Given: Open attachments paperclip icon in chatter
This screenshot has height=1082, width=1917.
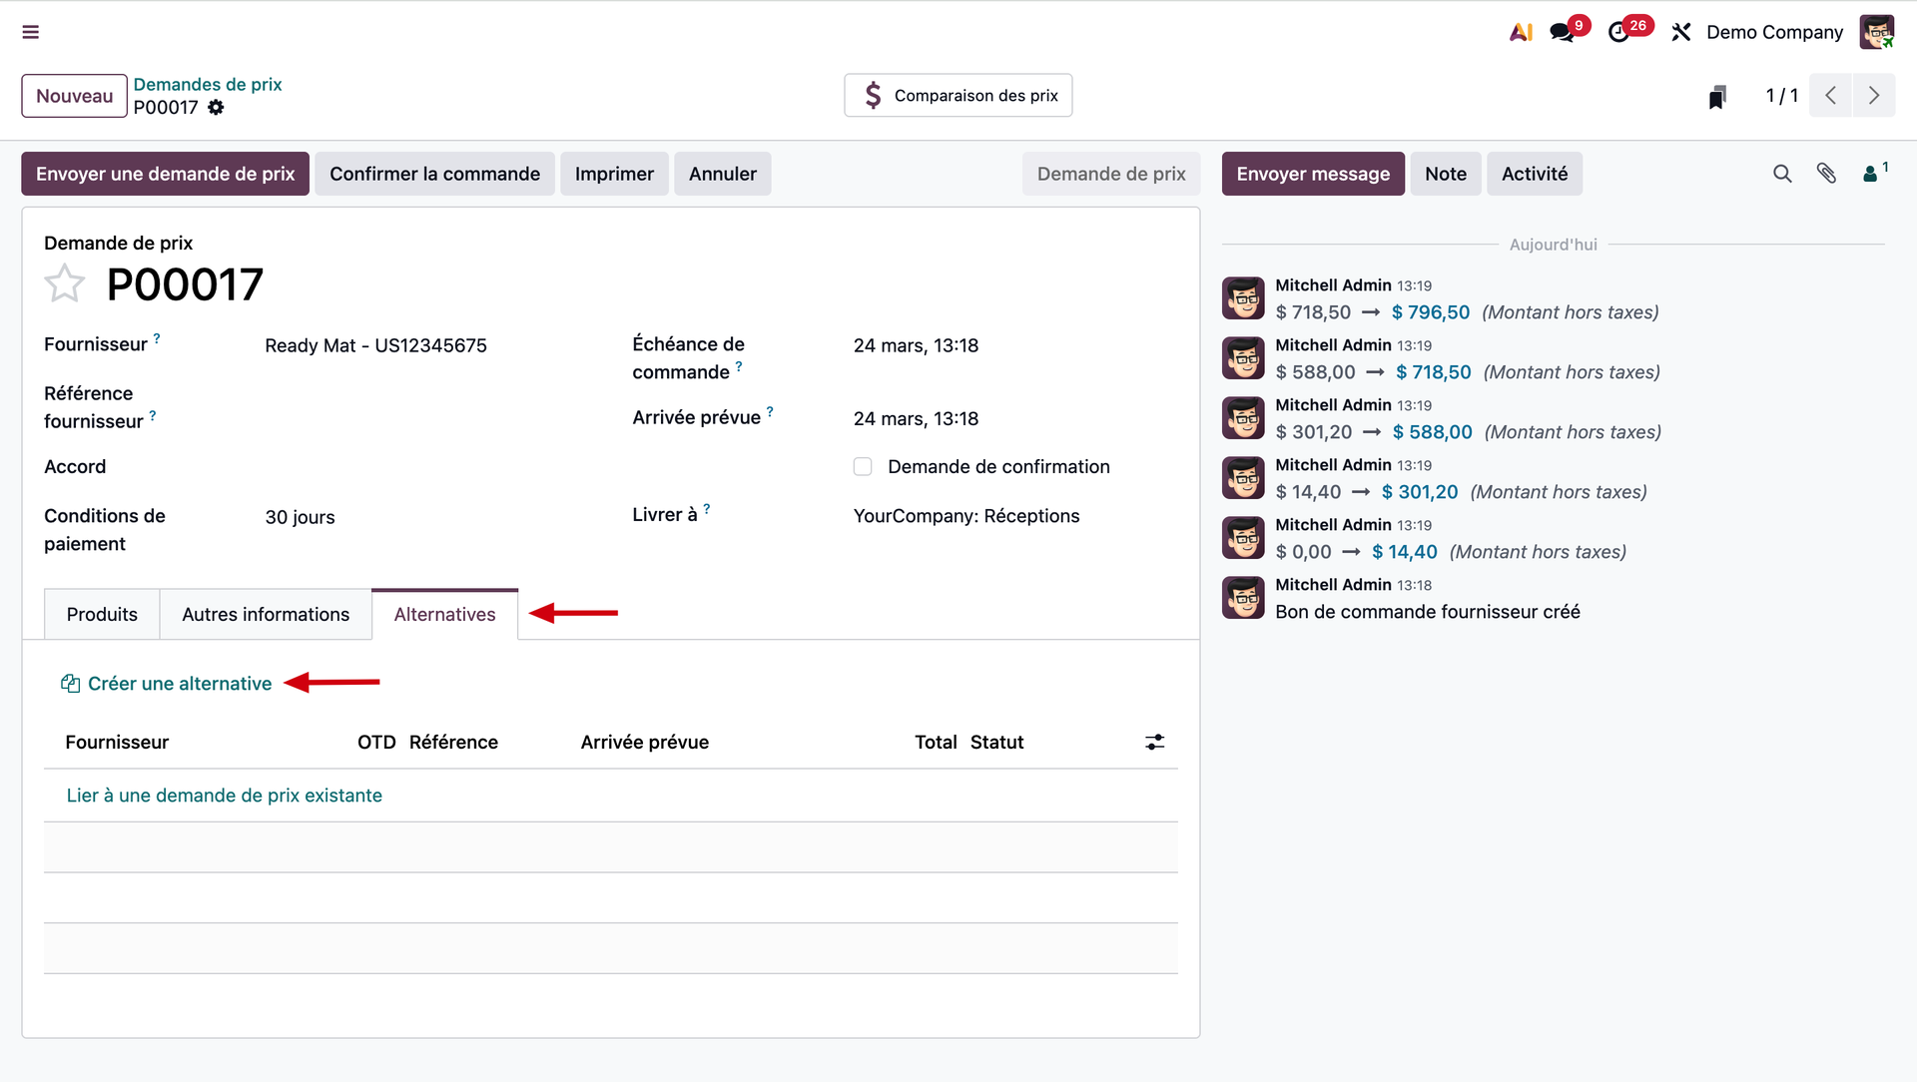Looking at the screenshot, I should 1826,174.
